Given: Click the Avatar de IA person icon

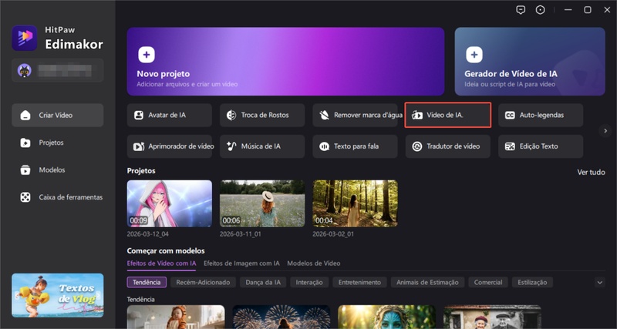Looking at the screenshot, I should coord(139,115).
